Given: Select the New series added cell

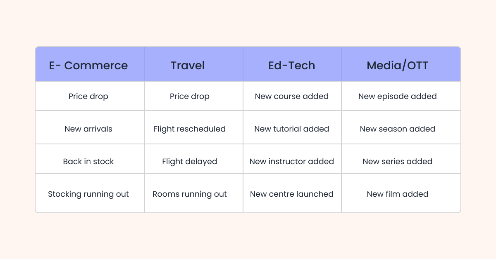Looking at the screenshot, I should click(398, 161).
